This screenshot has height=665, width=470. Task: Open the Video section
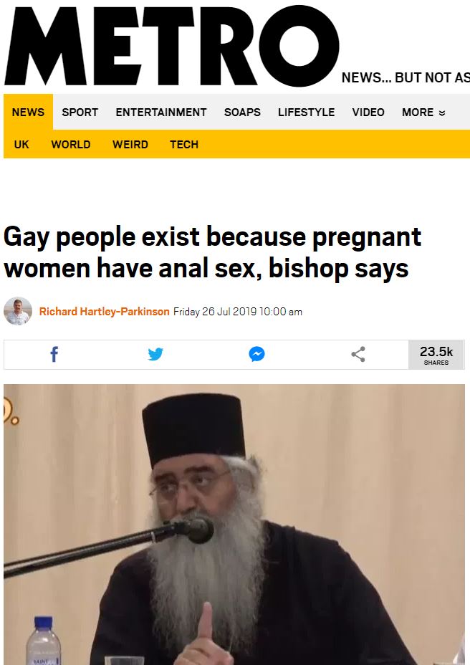[368, 113]
